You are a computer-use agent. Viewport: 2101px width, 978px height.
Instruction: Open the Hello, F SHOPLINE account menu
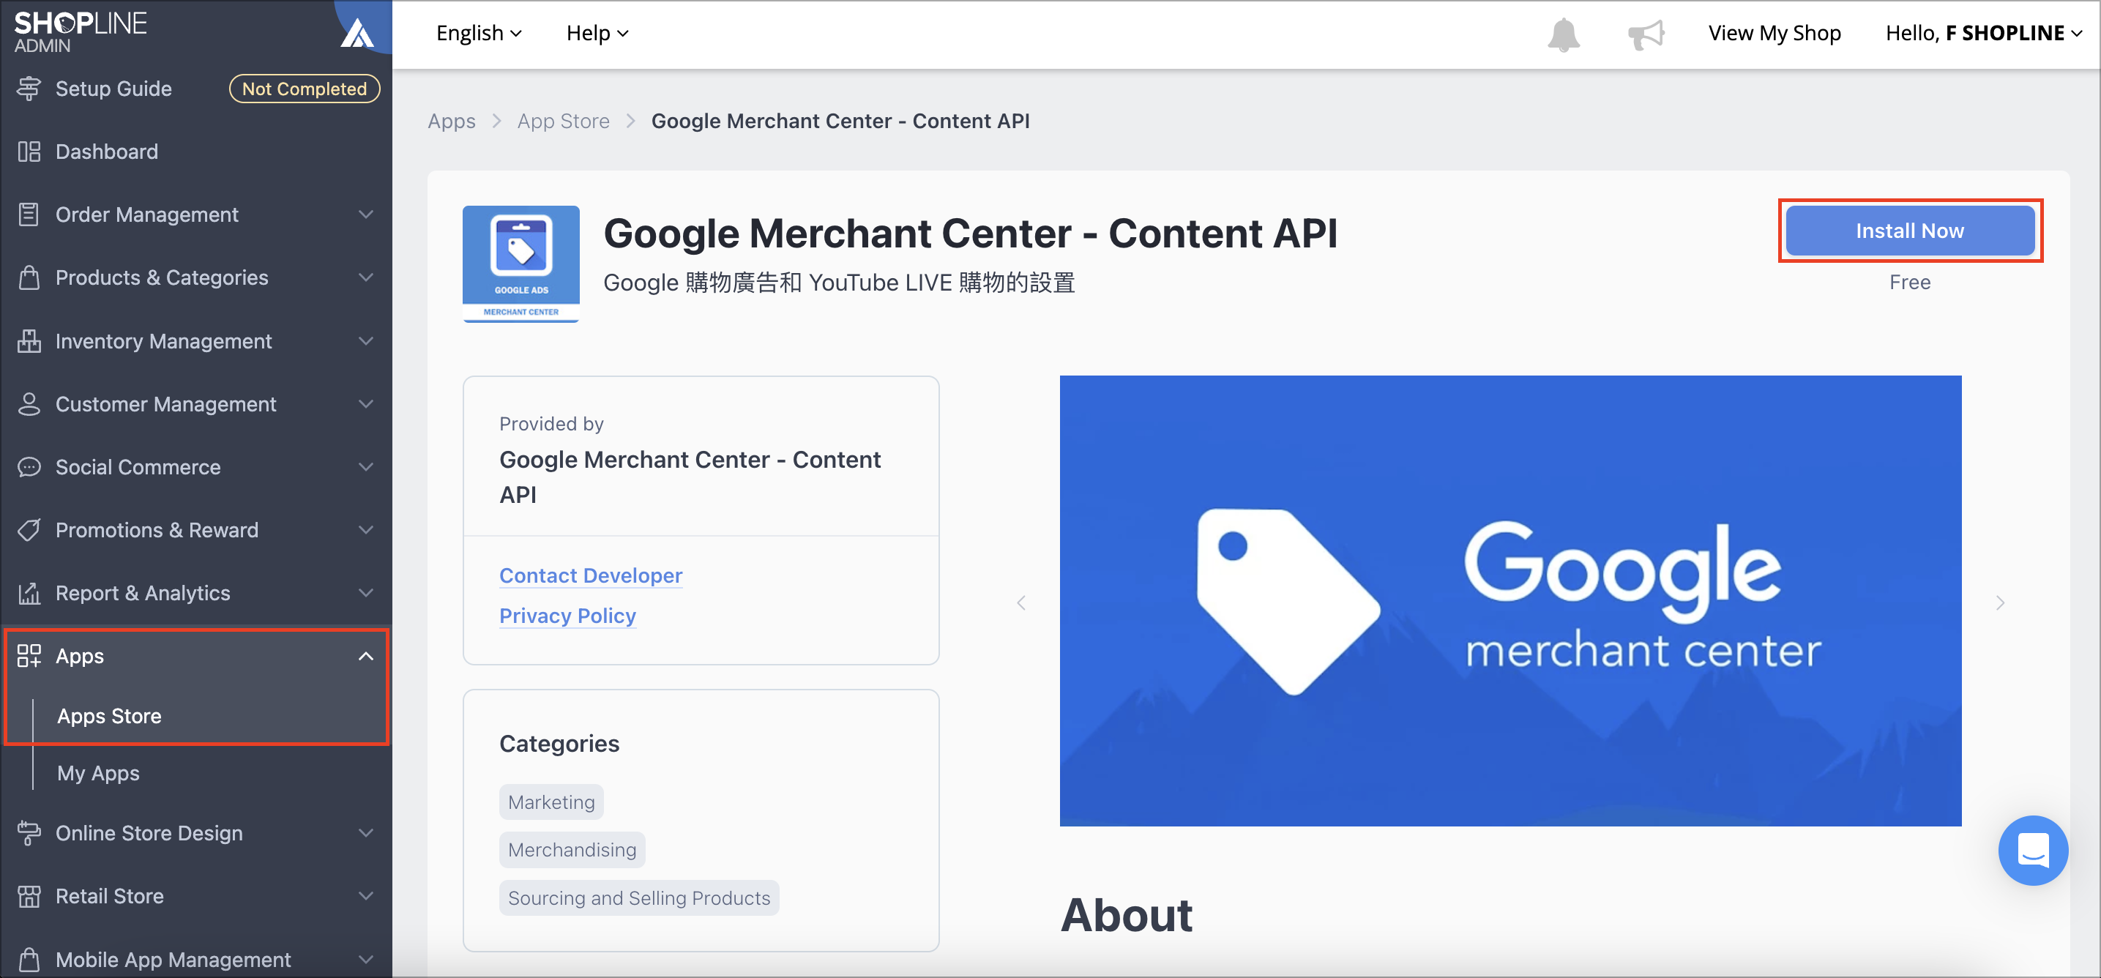1984,34
